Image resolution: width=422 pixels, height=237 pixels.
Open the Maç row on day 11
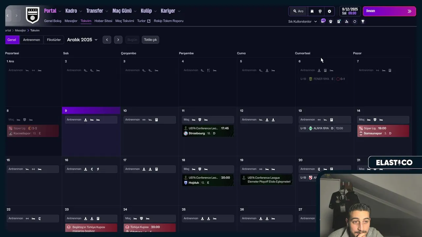208,119
